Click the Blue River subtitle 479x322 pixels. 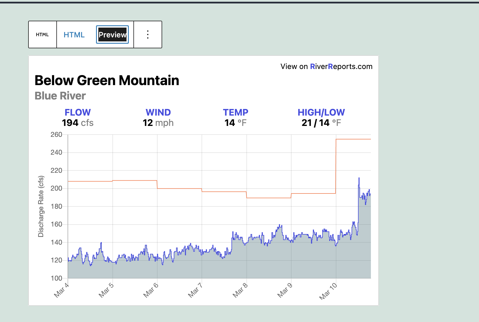point(60,96)
